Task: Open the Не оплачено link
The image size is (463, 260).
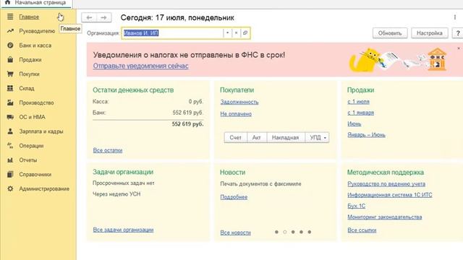Action: (236, 114)
